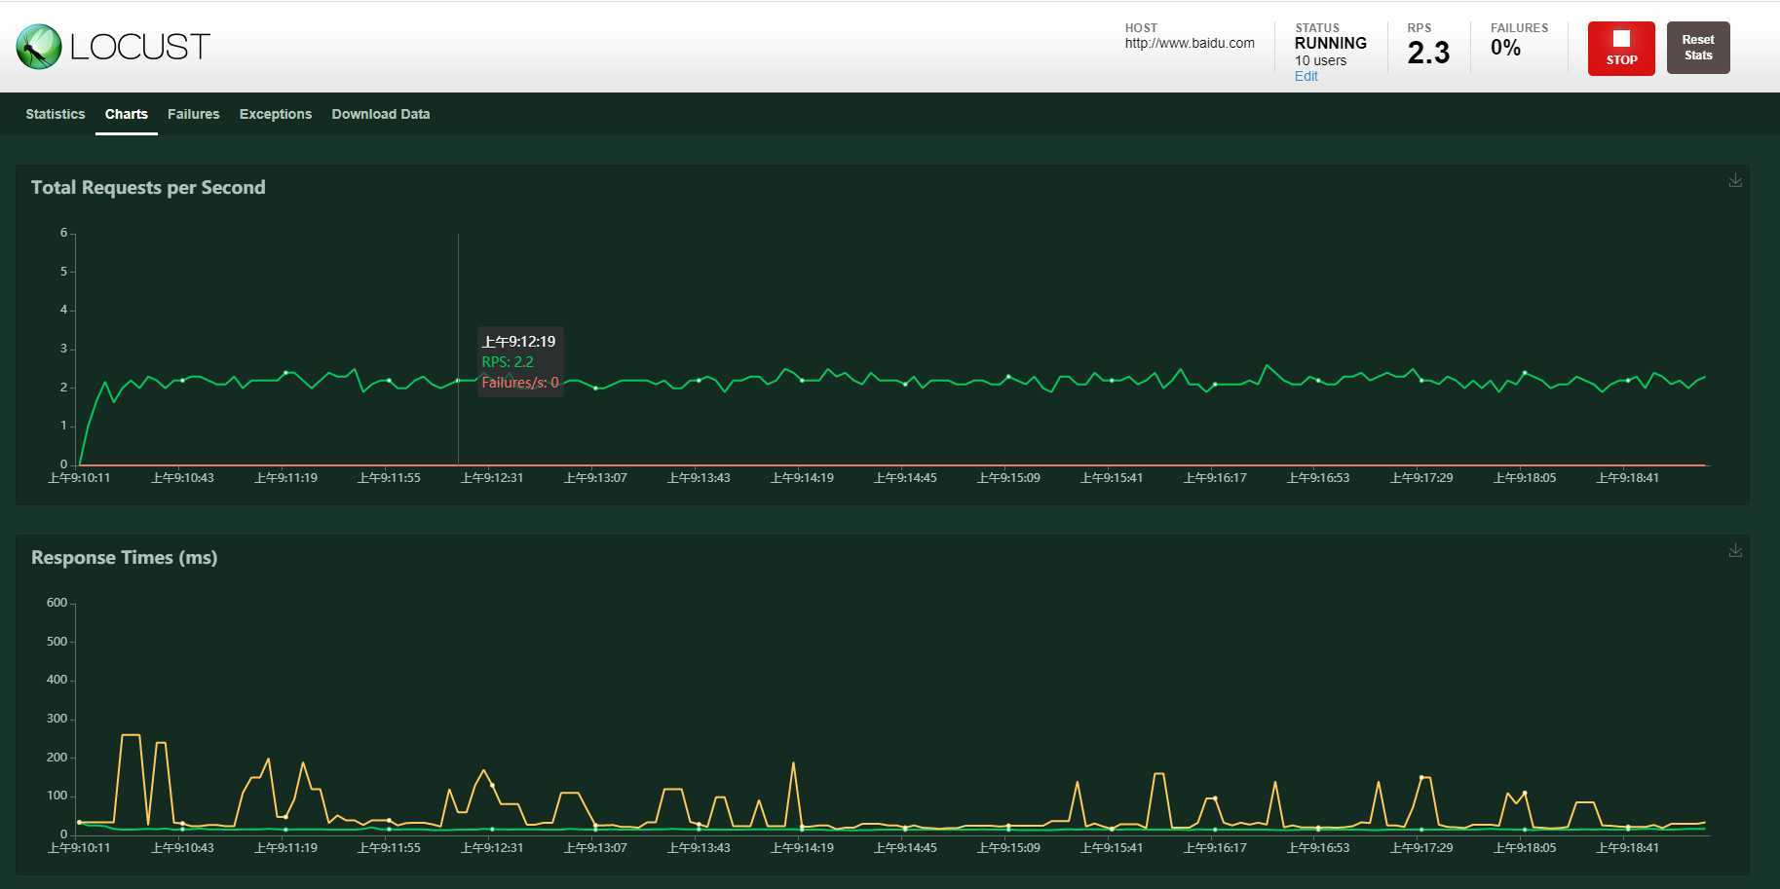Click the 上午9:18:41 label on RPS chart axis
Viewport: 1780px width, 889px height.
pyautogui.click(x=1627, y=478)
